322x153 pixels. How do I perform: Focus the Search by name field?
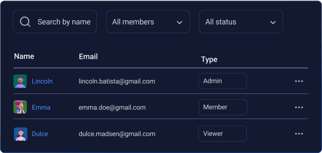64,22
